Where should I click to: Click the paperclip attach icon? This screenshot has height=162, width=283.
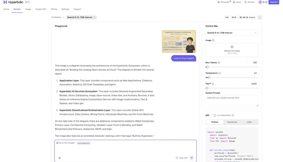pos(60,158)
